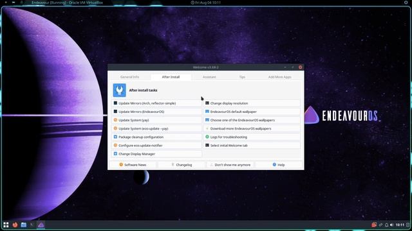Viewport: 412px width, 231px height.
Task: Click the After install tasks heading
Action: tap(143, 90)
